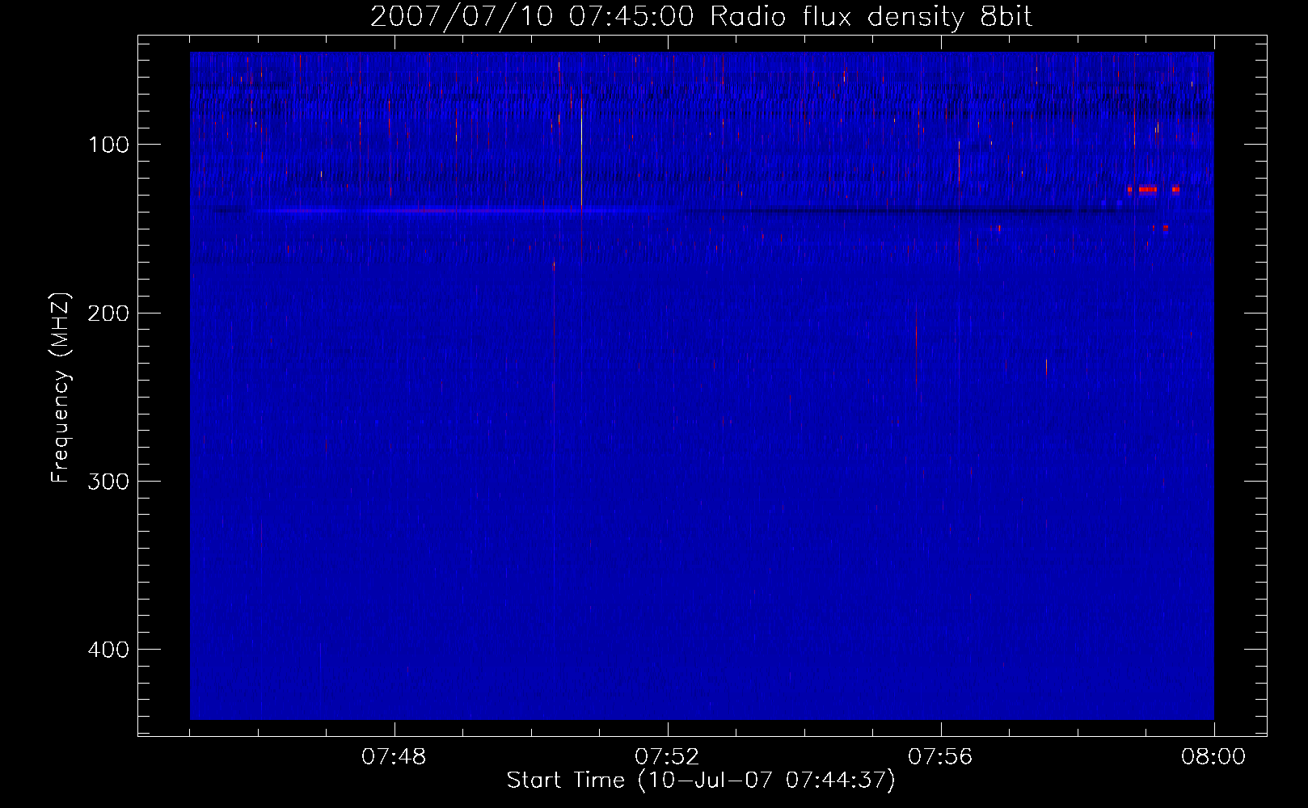Screen dimensions: 1308x808
Task: Click the plot title '2007/07/10 07:45:00 Radio flux density 8bit'
Action: [x=701, y=16]
